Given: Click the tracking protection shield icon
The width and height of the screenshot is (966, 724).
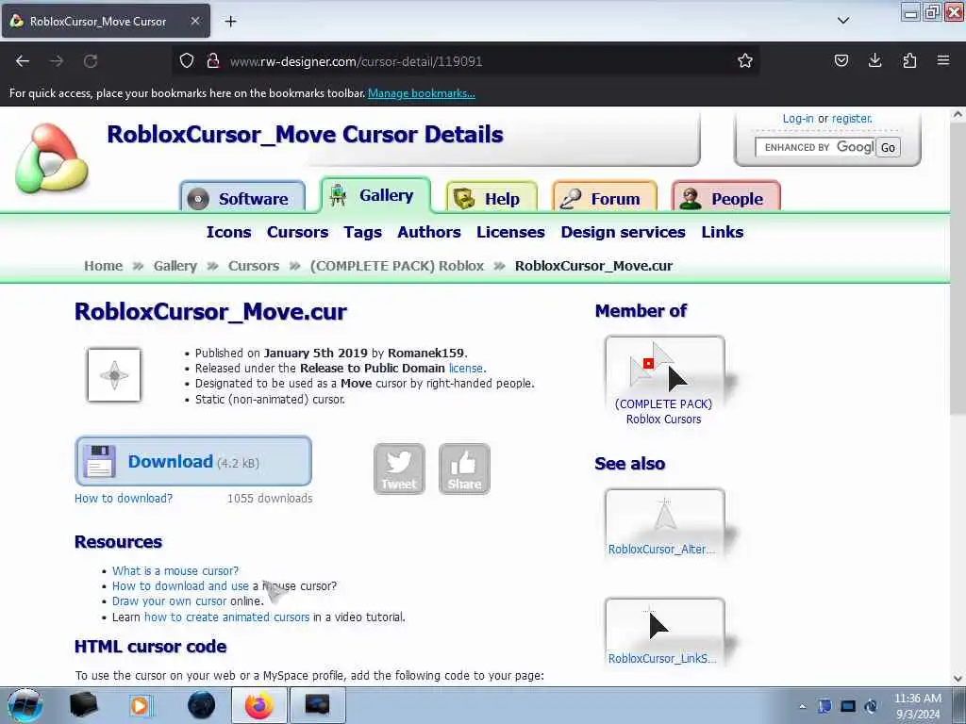Looking at the screenshot, I should (x=187, y=60).
